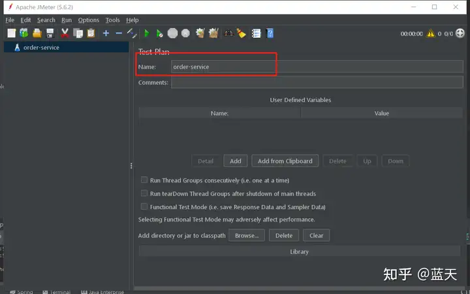Reset search with the yellow broom icon
The height and width of the screenshot is (294, 470).
pyautogui.click(x=242, y=33)
